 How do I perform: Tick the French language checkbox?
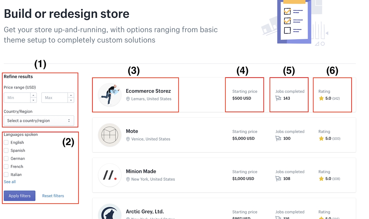tap(6, 166)
